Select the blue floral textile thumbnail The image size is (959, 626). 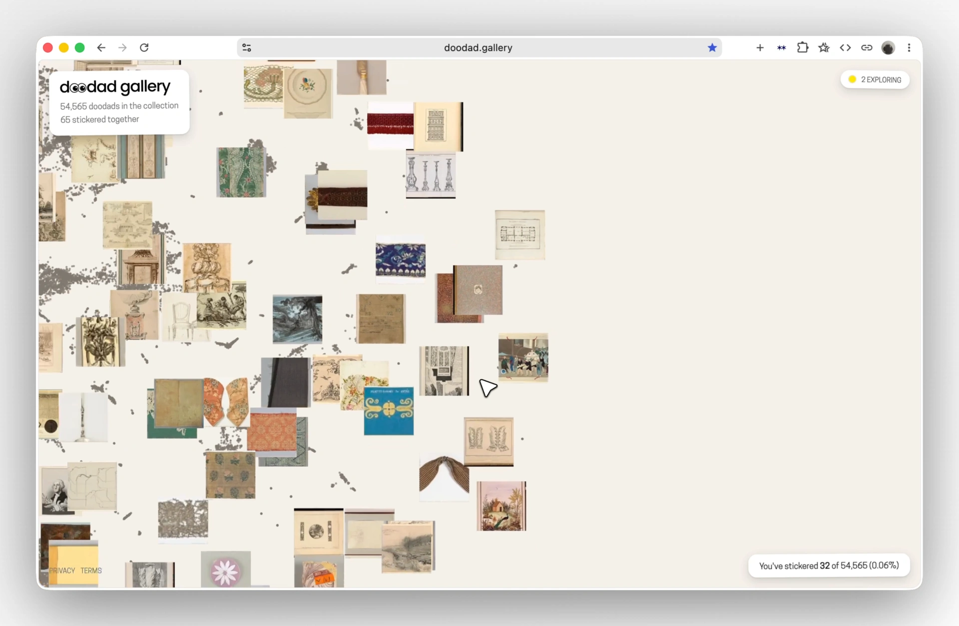[401, 259]
